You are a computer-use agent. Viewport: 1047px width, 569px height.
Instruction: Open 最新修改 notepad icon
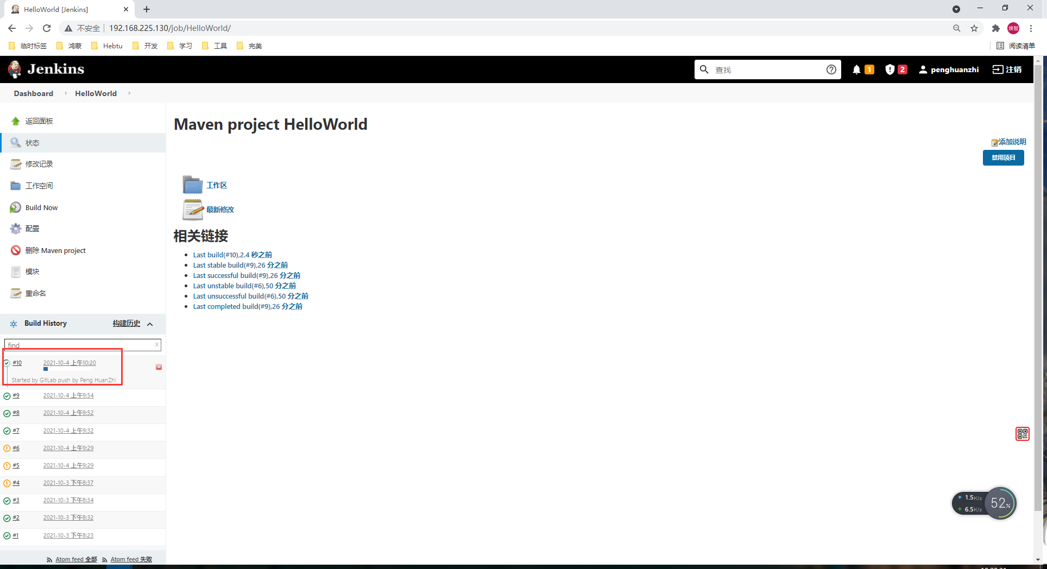point(193,210)
